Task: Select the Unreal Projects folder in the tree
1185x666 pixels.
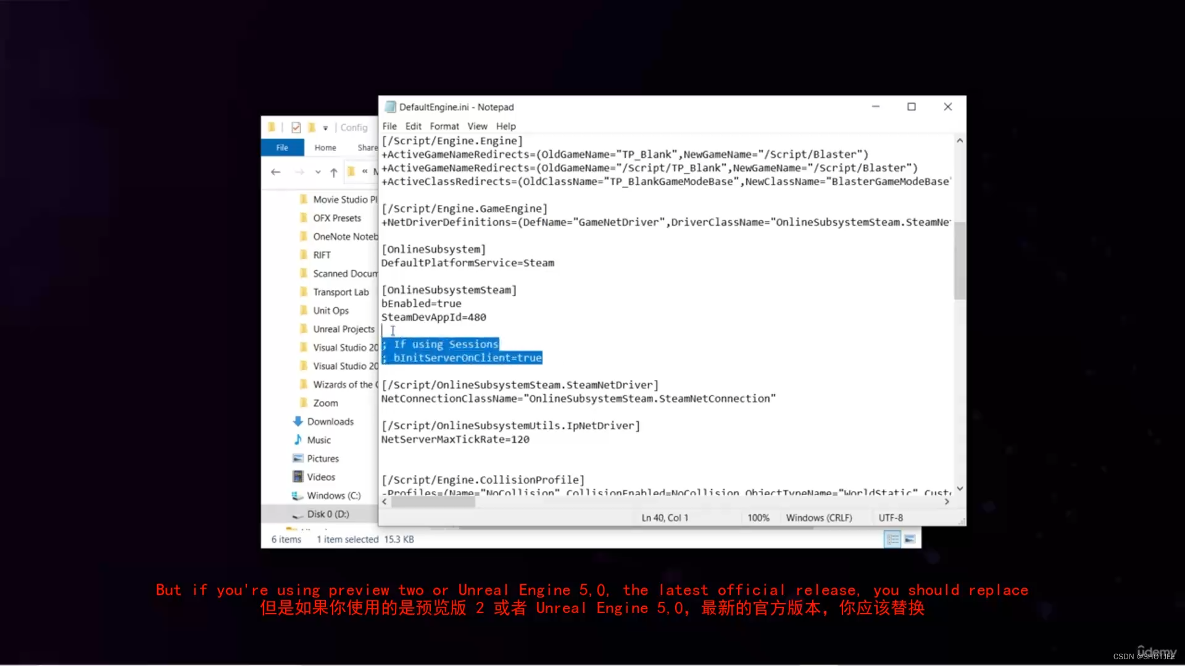Action: click(344, 329)
